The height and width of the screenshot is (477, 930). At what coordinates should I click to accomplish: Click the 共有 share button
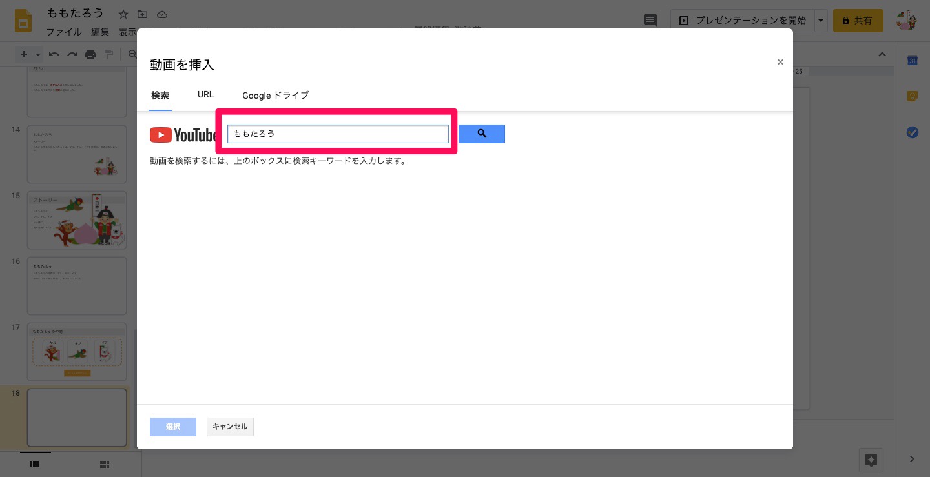858,21
